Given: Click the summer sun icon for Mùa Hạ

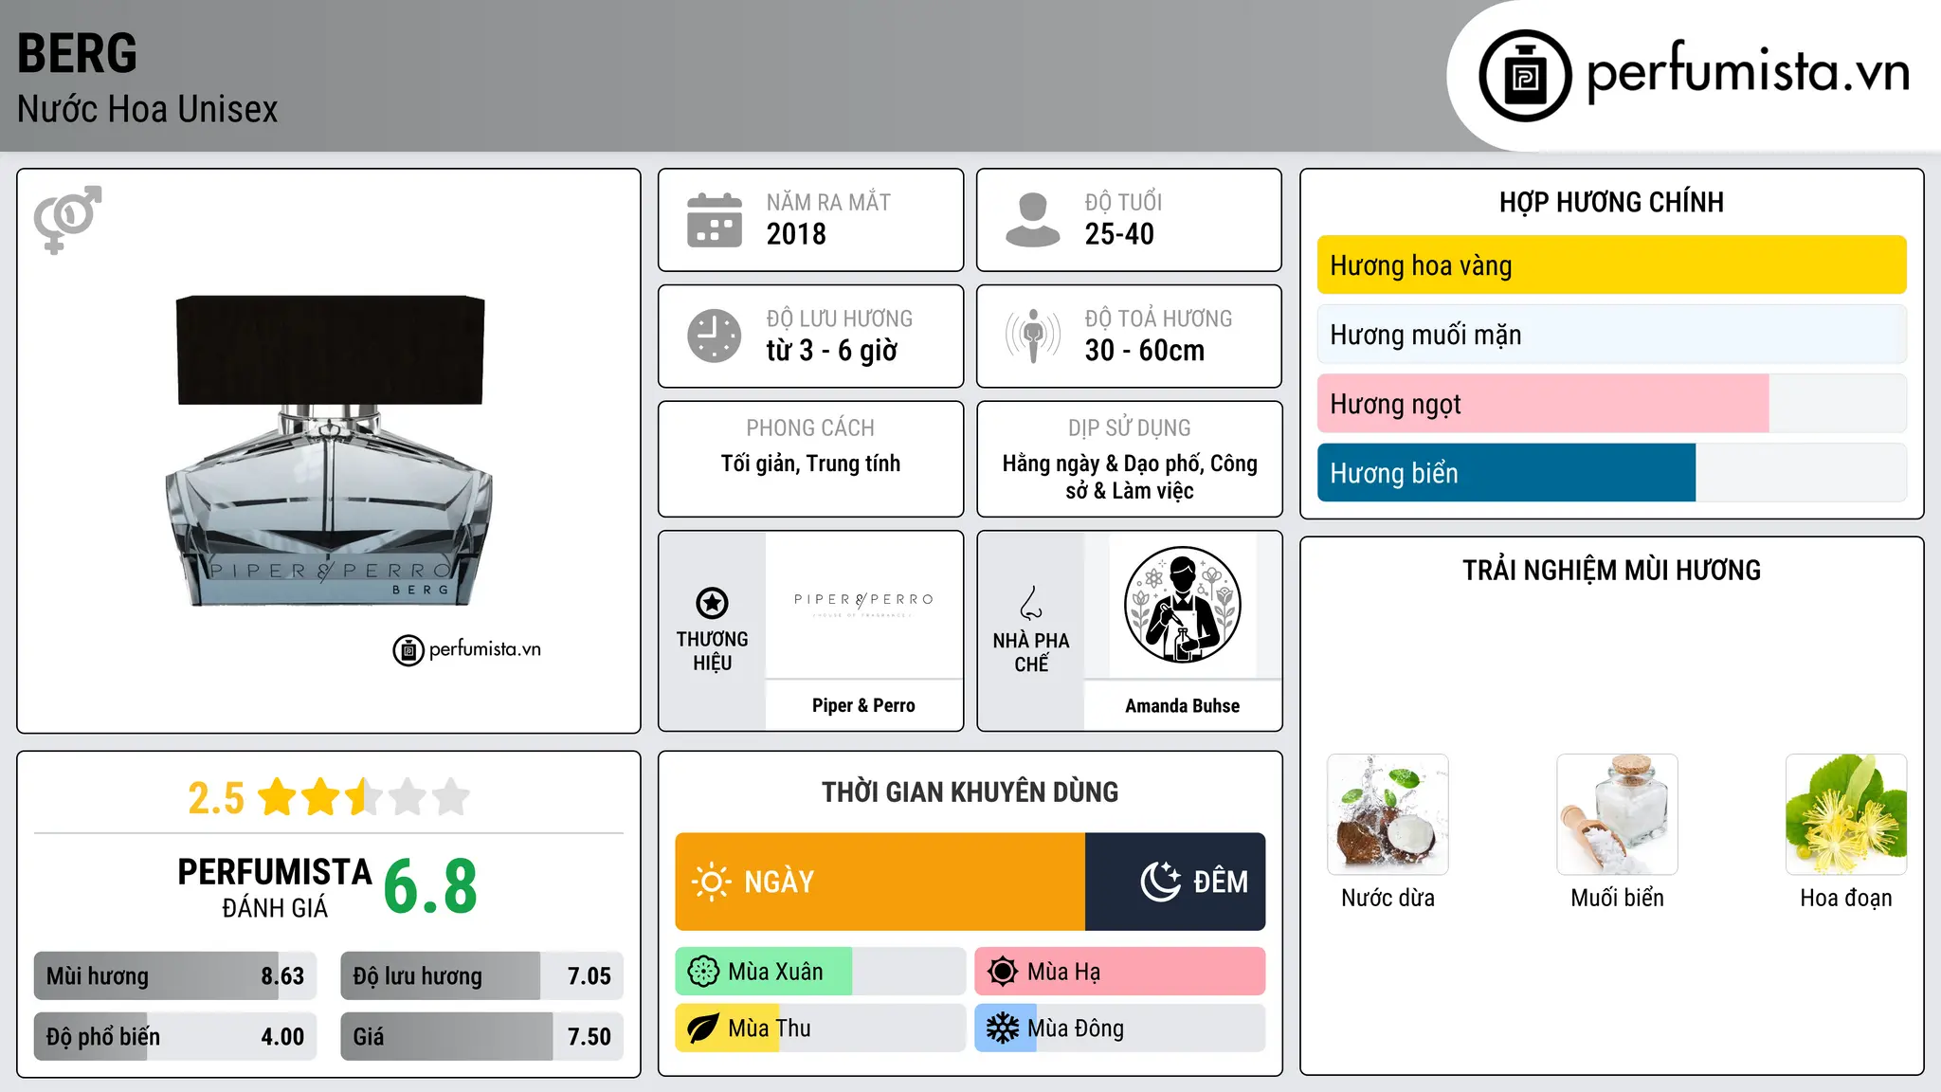Looking at the screenshot, I should point(1003,972).
